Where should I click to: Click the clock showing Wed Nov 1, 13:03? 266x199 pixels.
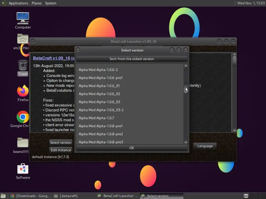tap(251, 3)
